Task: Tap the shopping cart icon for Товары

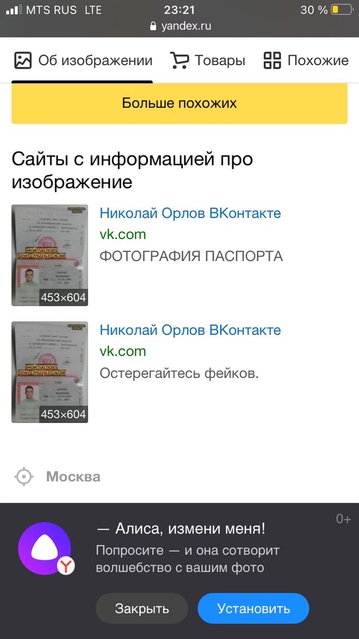Action: click(x=179, y=60)
